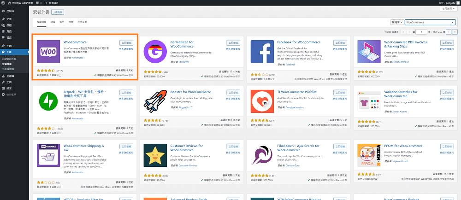Switch to the Favorites (我的最愛) tab
Image resolution: width=461 pixels, height=200 pixels.
(x=82, y=22)
